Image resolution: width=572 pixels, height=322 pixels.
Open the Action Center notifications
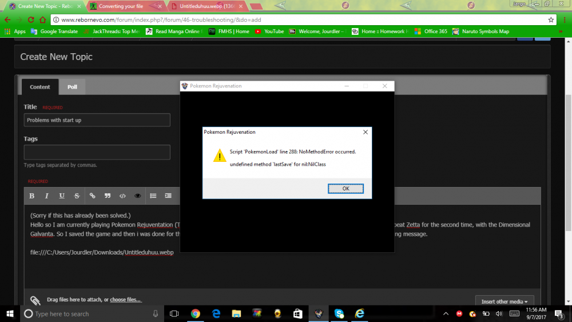pos(559,313)
